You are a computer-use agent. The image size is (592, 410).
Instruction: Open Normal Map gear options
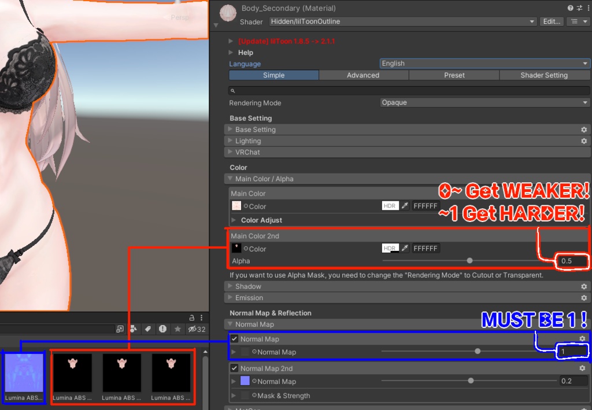click(583, 339)
